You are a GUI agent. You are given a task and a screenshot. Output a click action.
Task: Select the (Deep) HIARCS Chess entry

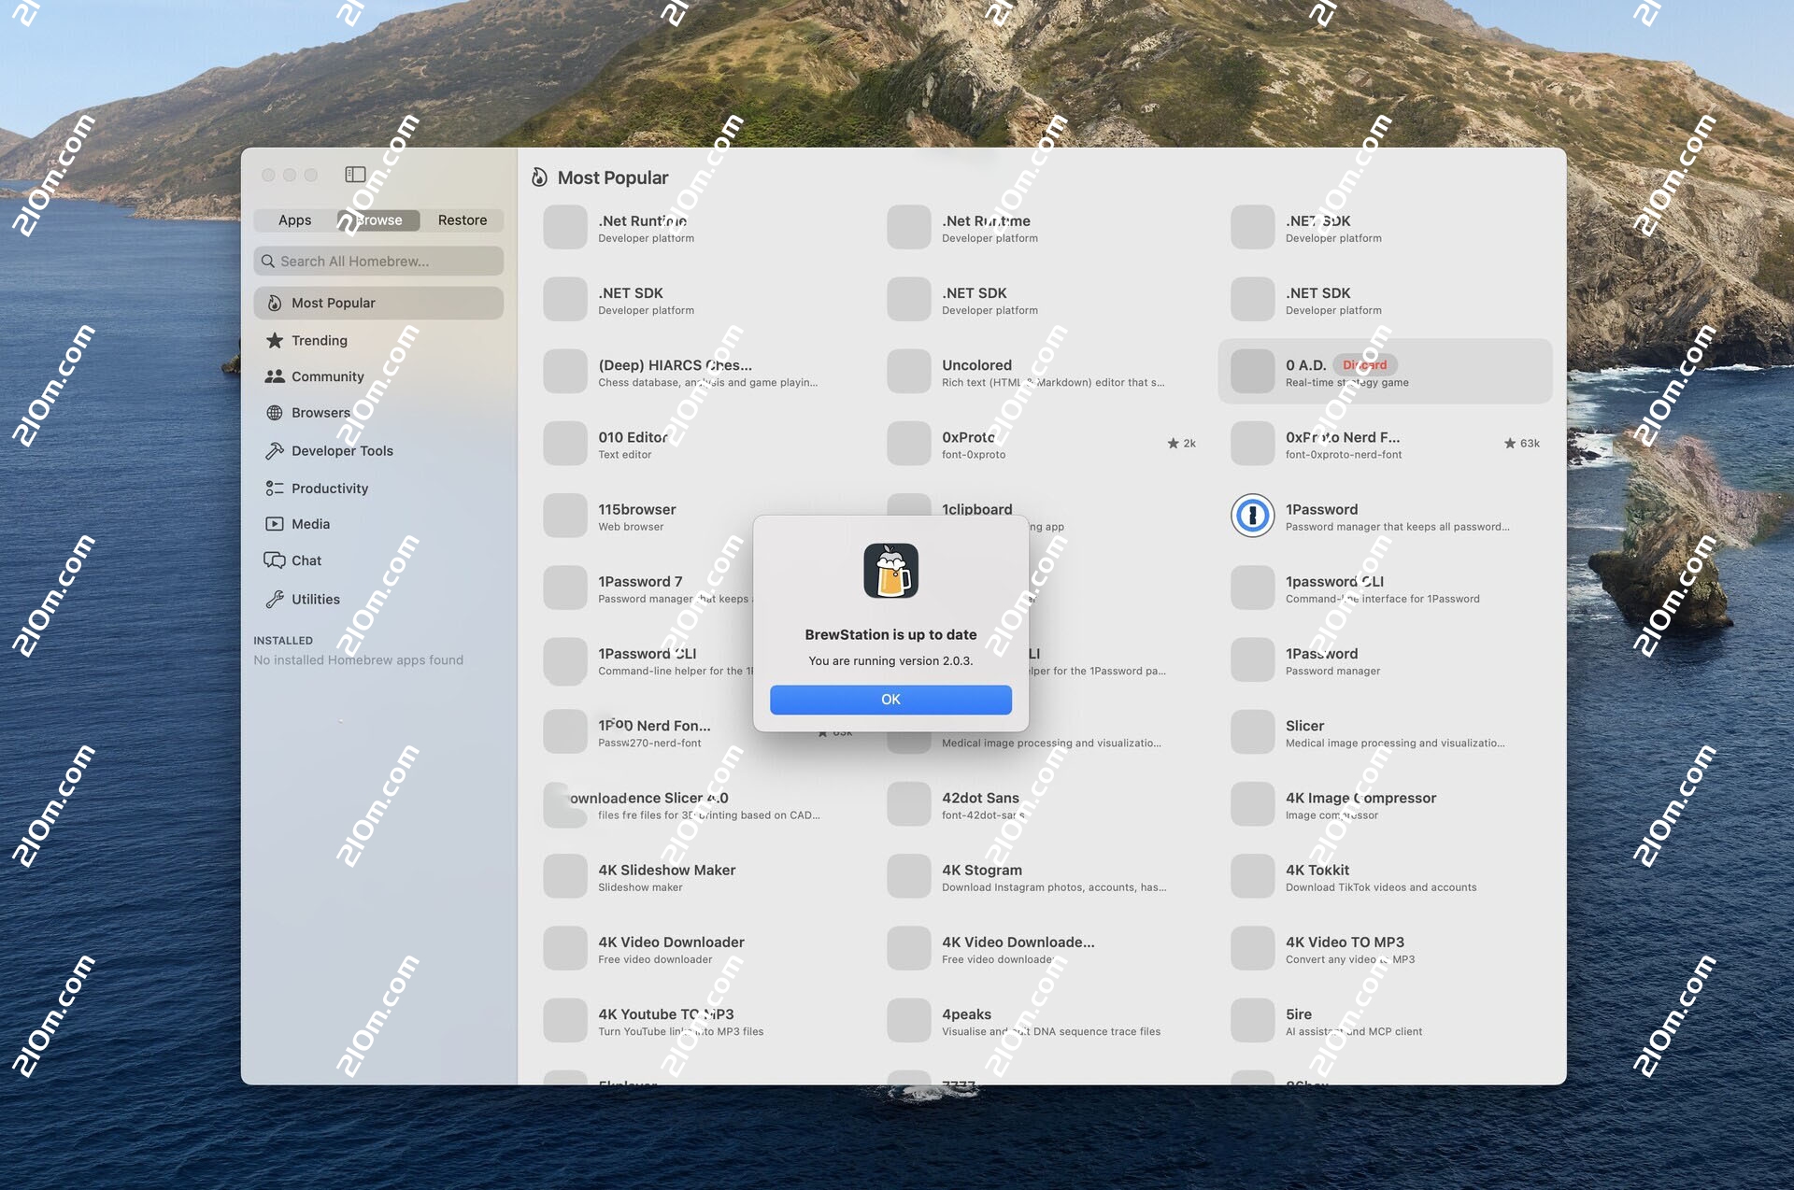[x=698, y=372]
